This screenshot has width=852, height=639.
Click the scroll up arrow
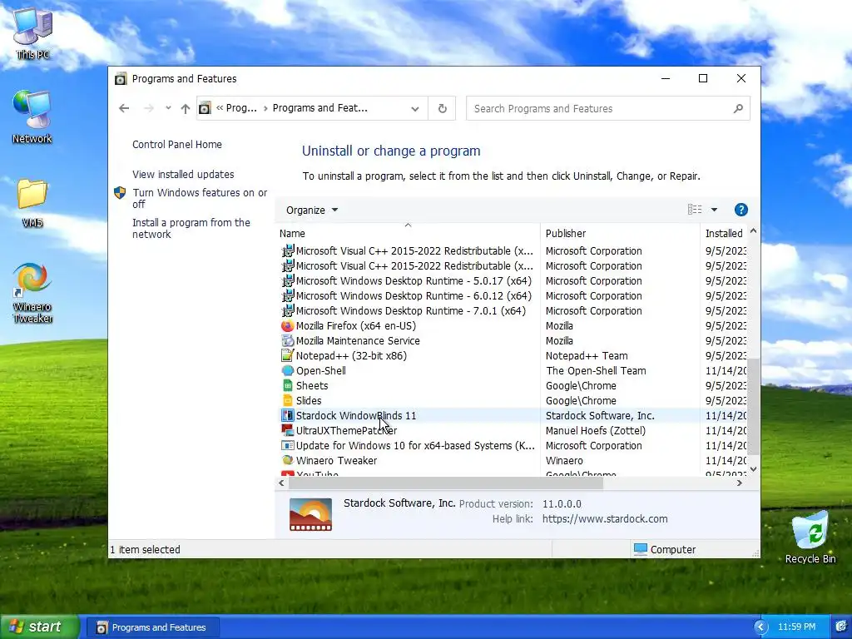pyautogui.click(x=753, y=231)
